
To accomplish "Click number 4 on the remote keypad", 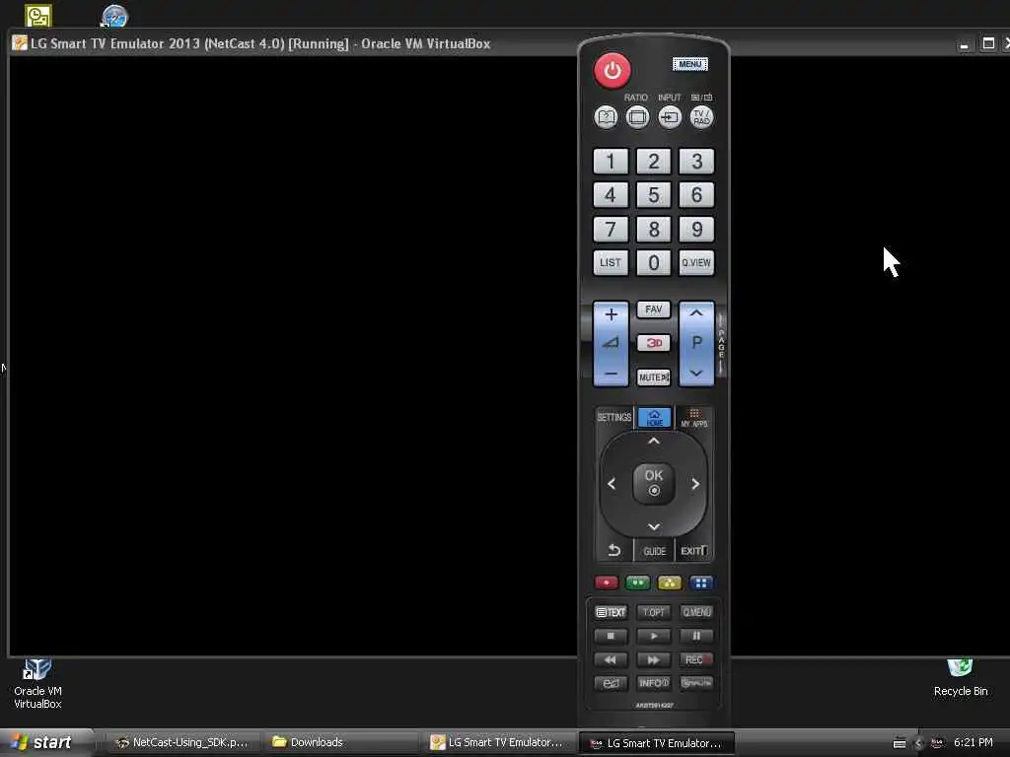I will point(611,194).
